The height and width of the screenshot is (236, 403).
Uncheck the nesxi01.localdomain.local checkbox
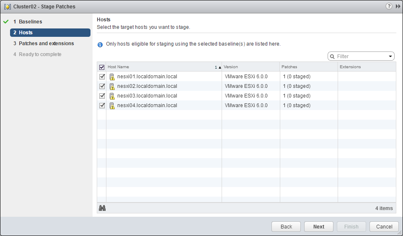[x=102, y=77]
